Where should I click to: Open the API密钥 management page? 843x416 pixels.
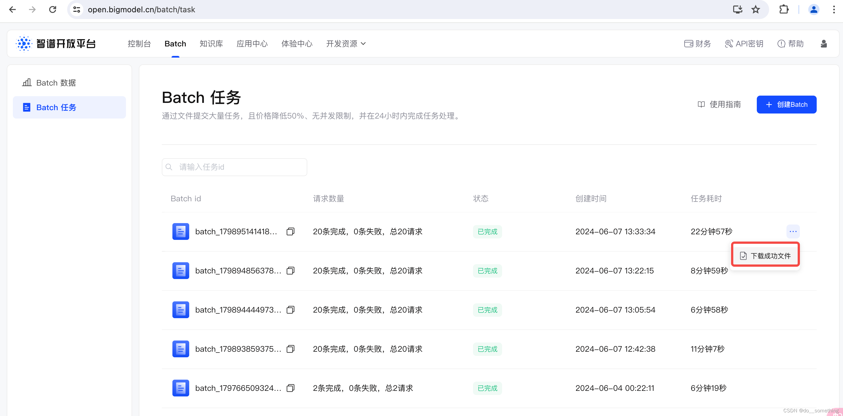click(744, 43)
